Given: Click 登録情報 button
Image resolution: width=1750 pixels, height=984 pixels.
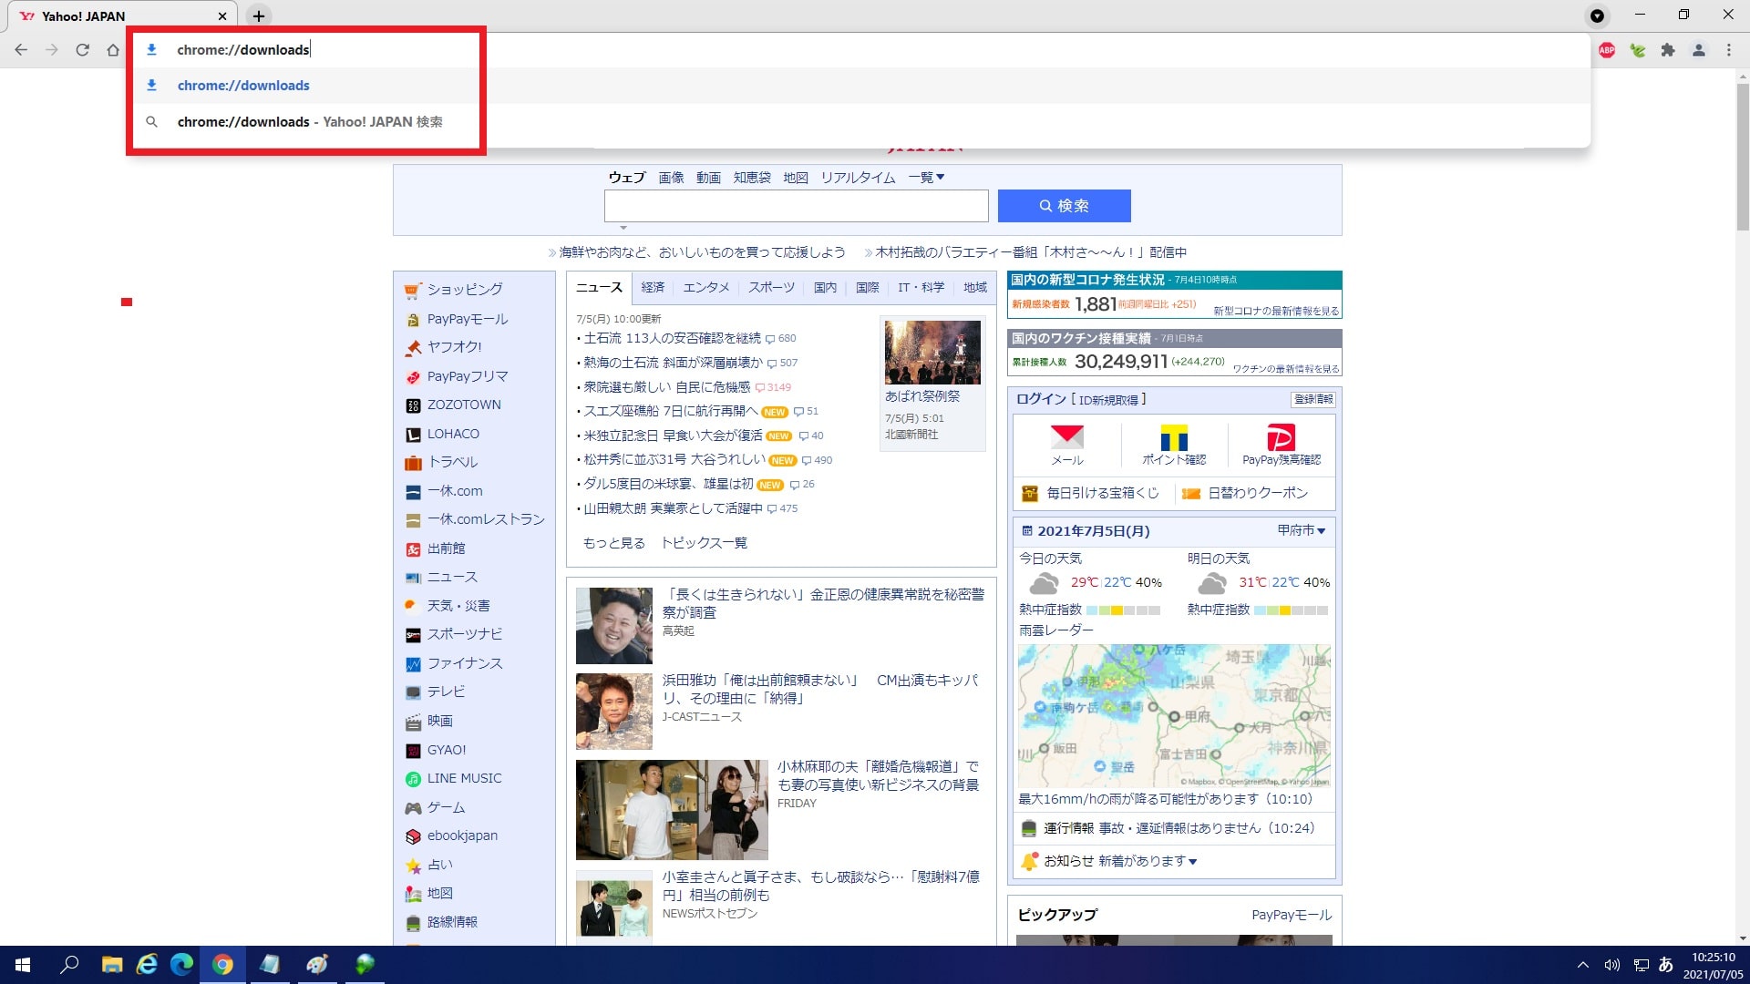Looking at the screenshot, I should pyautogui.click(x=1312, y=399).
